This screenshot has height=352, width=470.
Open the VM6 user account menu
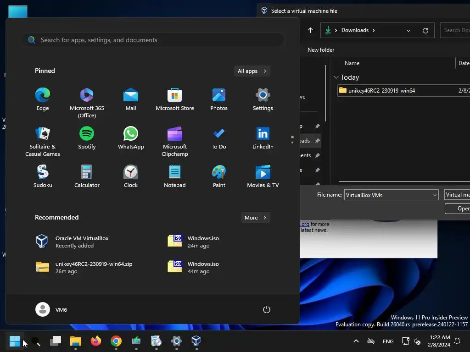tap(51, 309)
